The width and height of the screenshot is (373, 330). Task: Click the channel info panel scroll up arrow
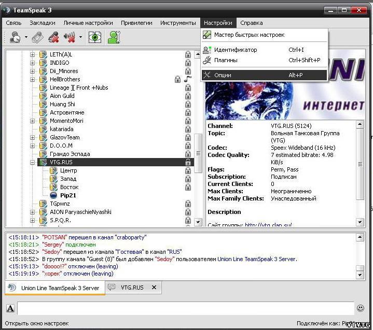[360, 124]
